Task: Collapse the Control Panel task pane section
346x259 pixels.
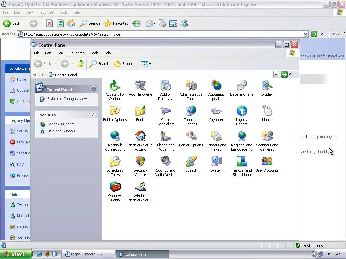Action: (93, 89)
